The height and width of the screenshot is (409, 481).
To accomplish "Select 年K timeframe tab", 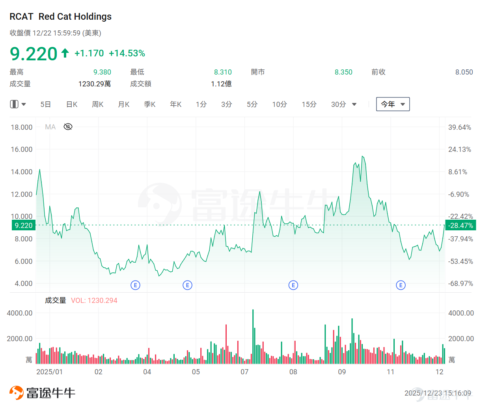I will coord(176,104).
